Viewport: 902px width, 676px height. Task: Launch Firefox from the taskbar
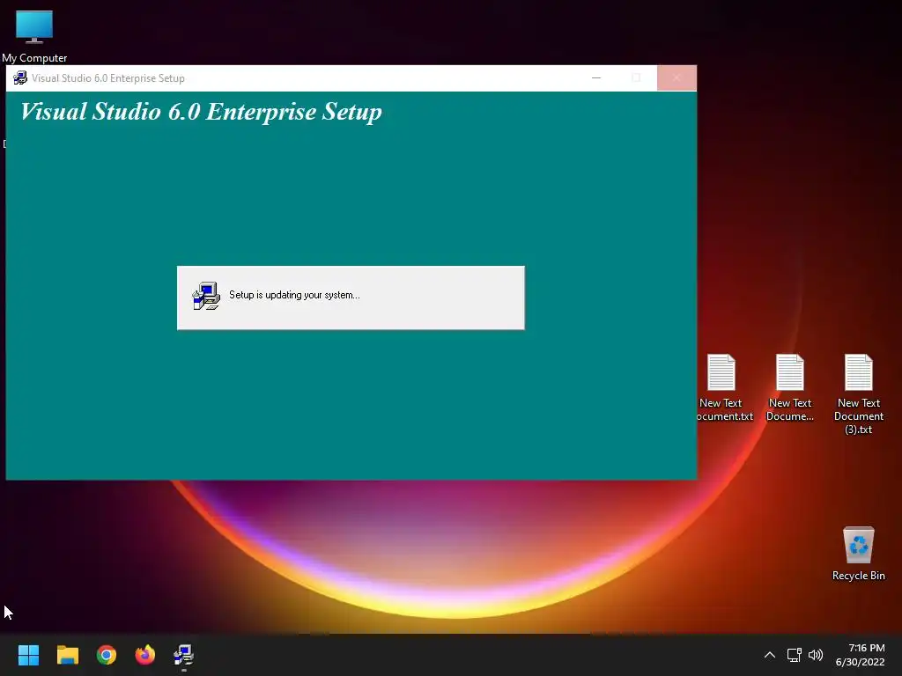click(x=145, y=655)
